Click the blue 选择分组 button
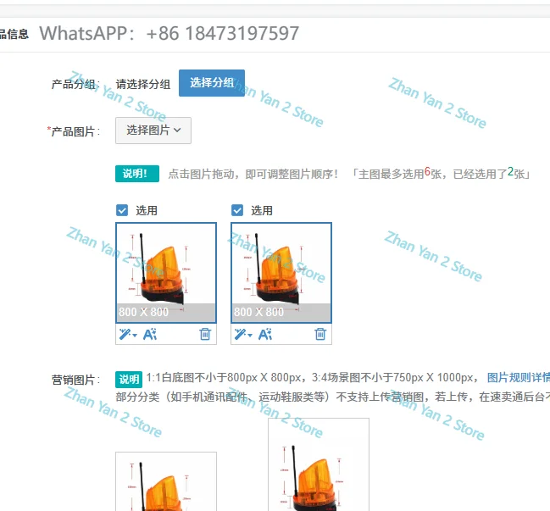The height and width of the screenshot is (511, 550). [x=212, y=83]
